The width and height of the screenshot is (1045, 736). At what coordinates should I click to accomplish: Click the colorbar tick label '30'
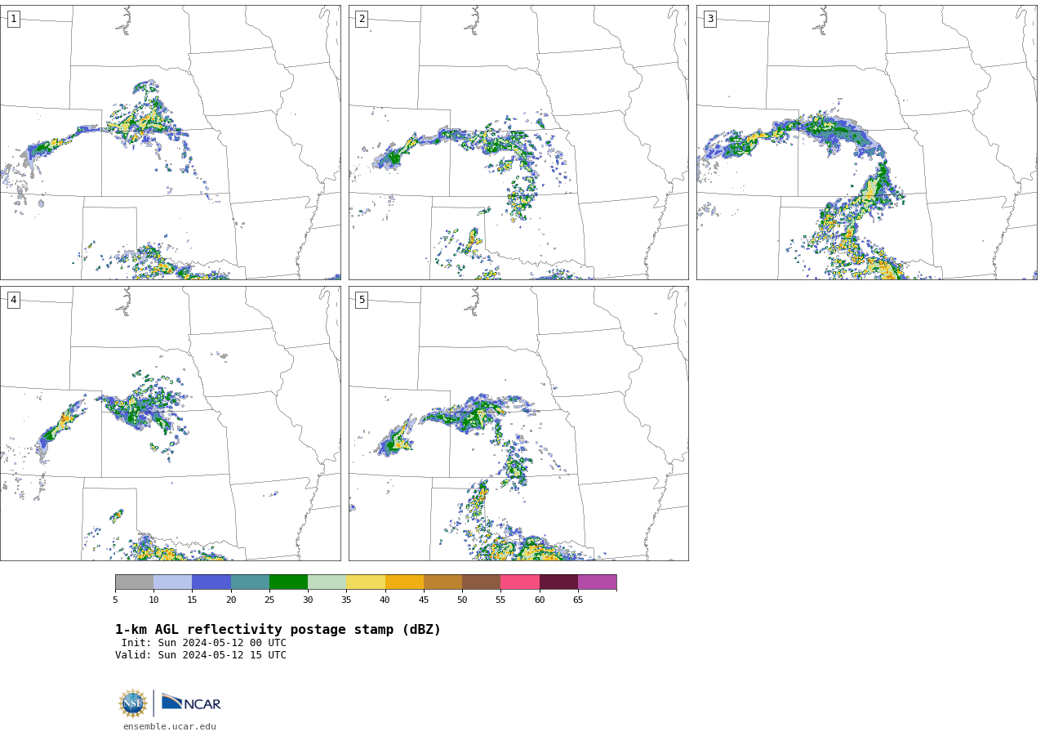(x=308, y=600)
